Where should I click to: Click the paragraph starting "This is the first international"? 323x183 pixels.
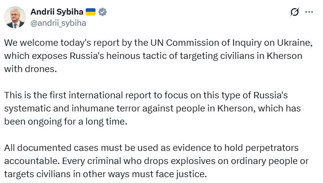pyautogui.click(x=152, y=108)
